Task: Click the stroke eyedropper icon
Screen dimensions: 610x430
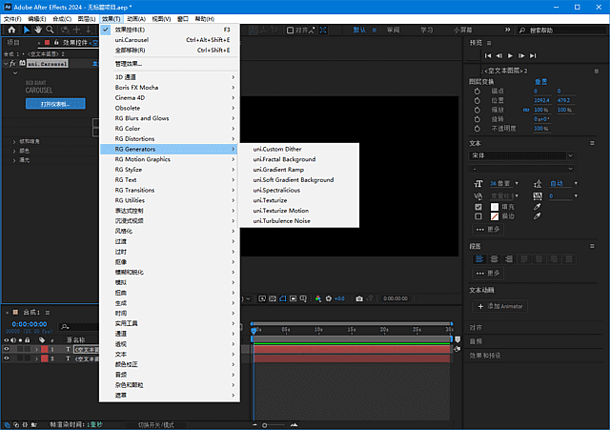Action: [537, 216]
